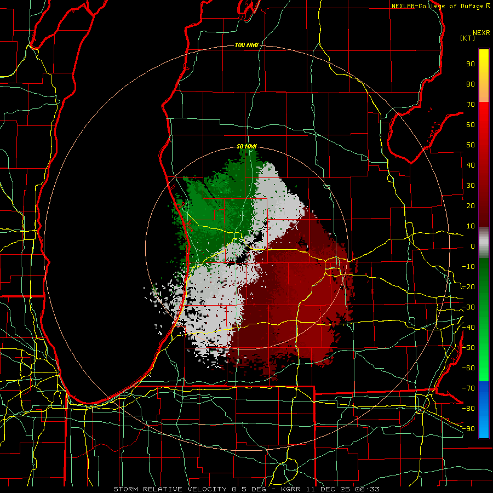Click the -70 scale value
This screenshot has width=493, height=493.
click(468, 388)
